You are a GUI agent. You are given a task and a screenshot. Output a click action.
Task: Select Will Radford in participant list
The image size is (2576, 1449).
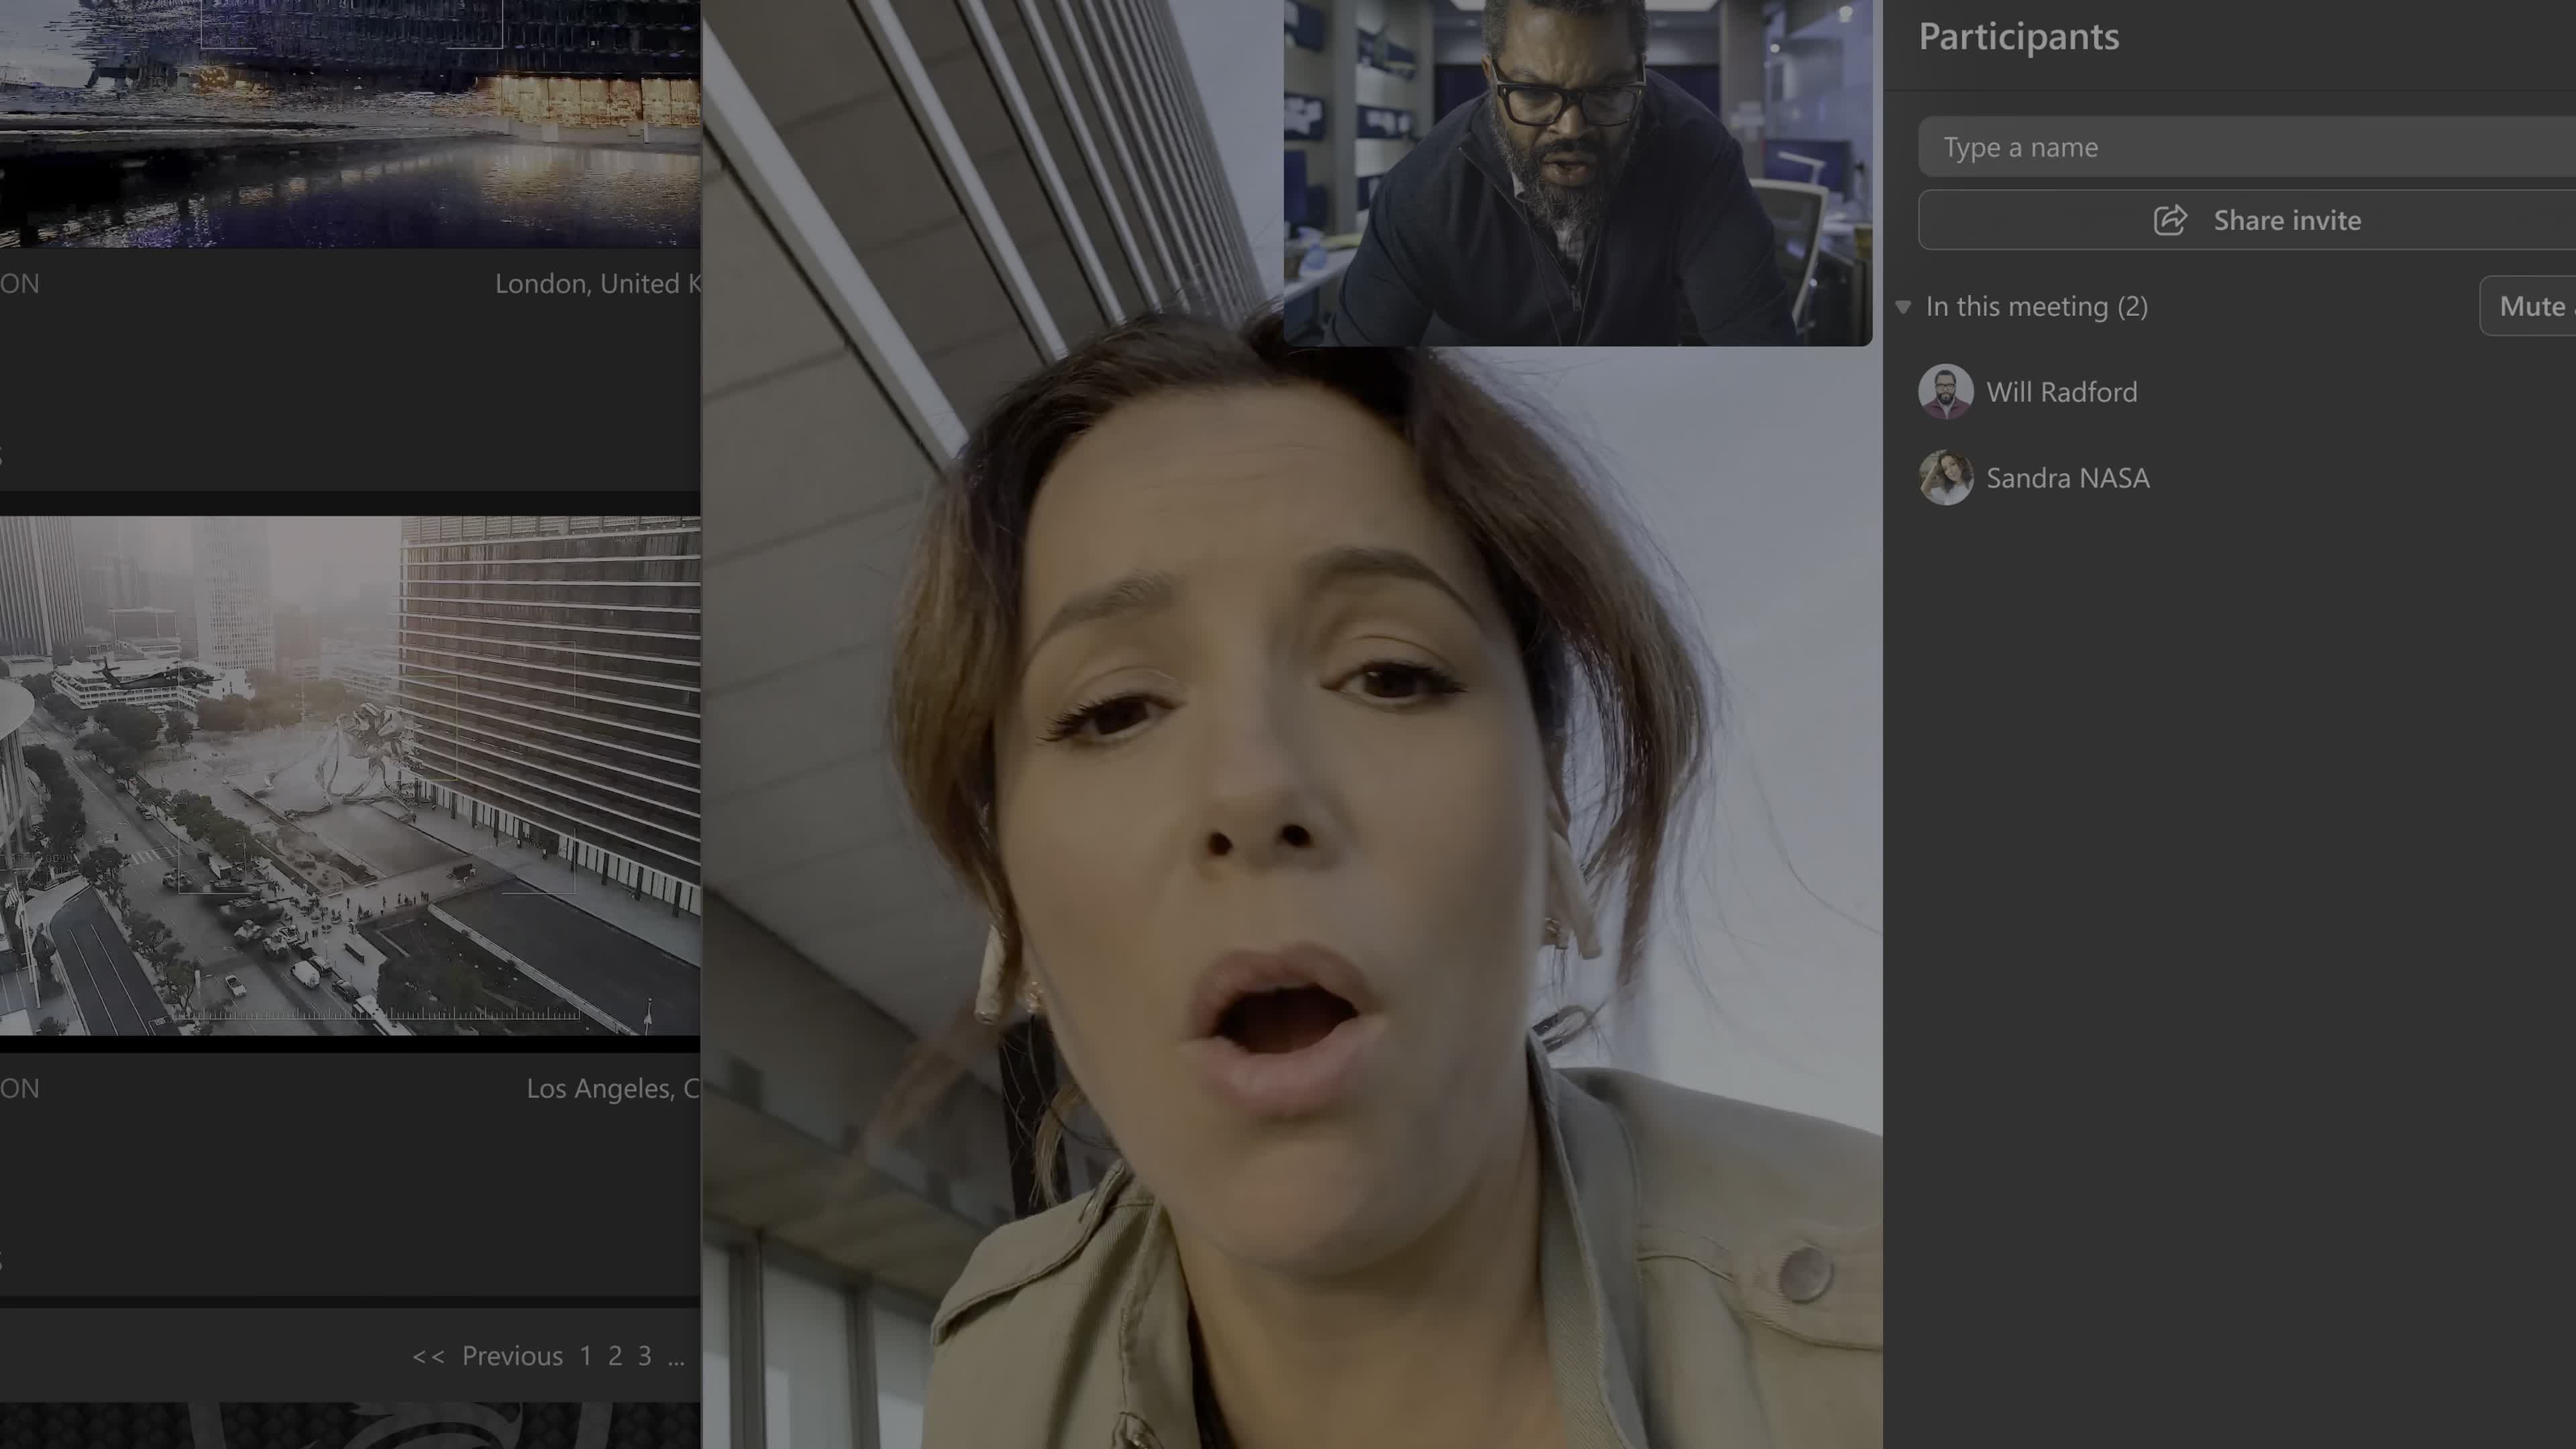tap(2061, 392)
